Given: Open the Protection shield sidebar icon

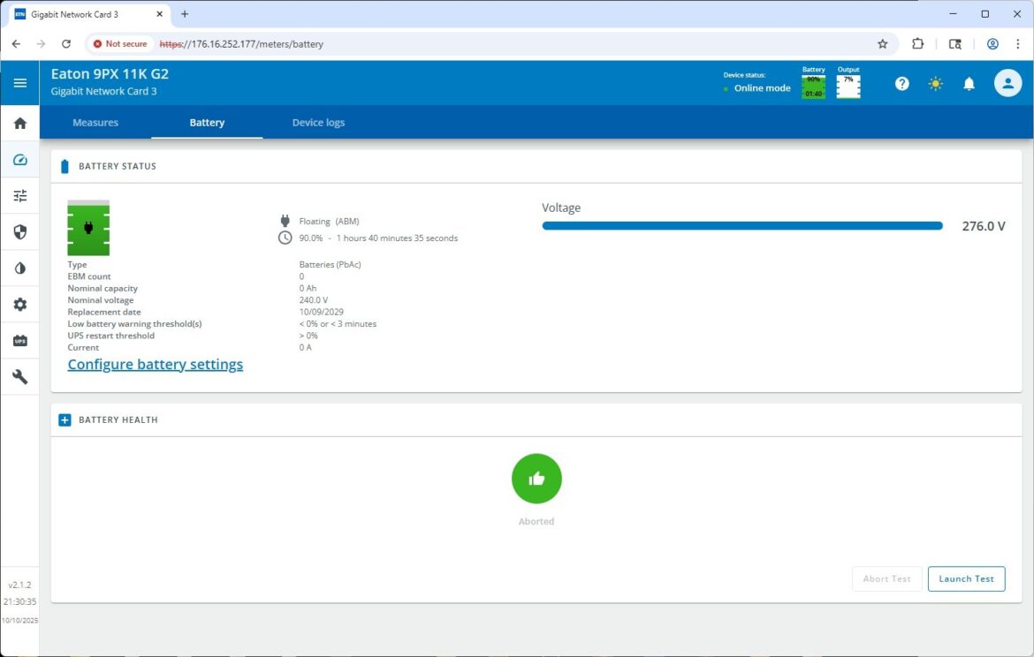Looking at the screenshot, I should pyautogui.click(x=19, y=232).
